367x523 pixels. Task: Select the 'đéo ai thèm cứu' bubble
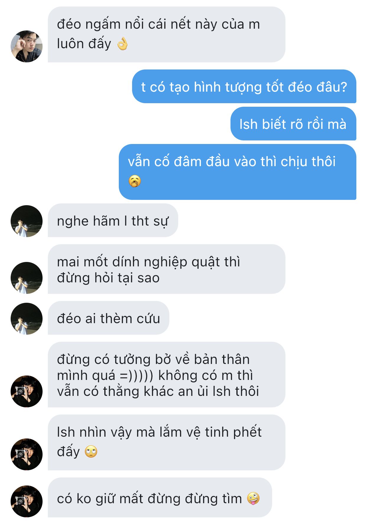(x=108, y=318)
